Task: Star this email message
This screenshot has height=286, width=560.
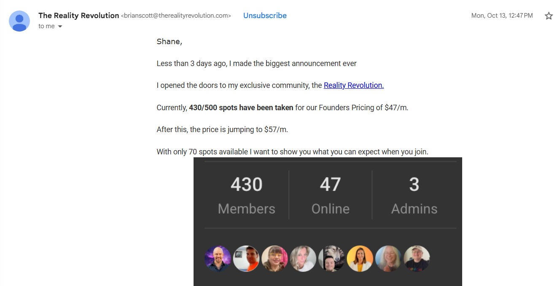Action: [549, 16]
